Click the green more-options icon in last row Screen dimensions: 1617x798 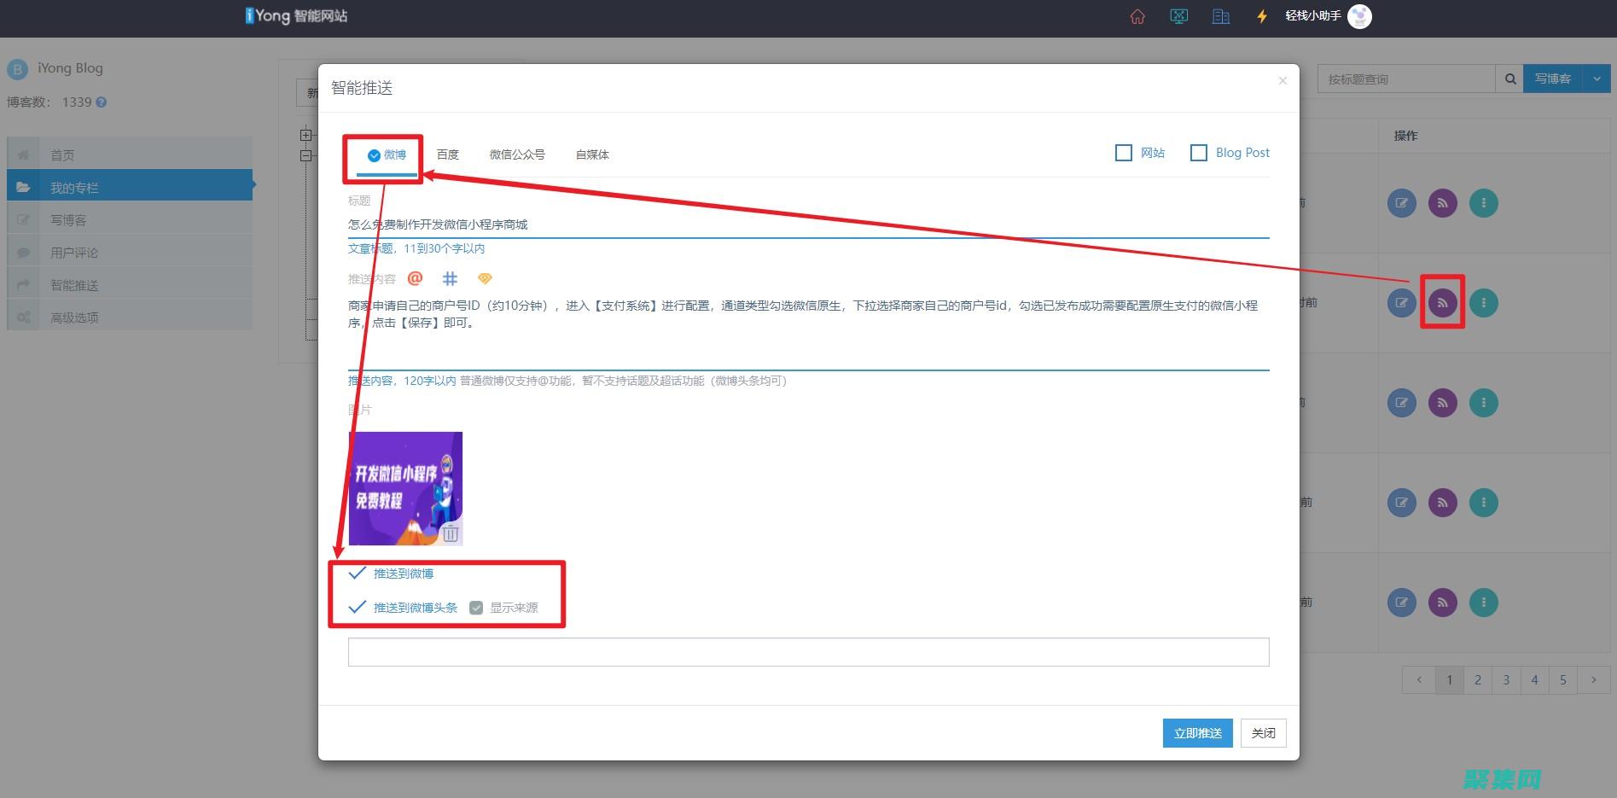click(1483, 603)
